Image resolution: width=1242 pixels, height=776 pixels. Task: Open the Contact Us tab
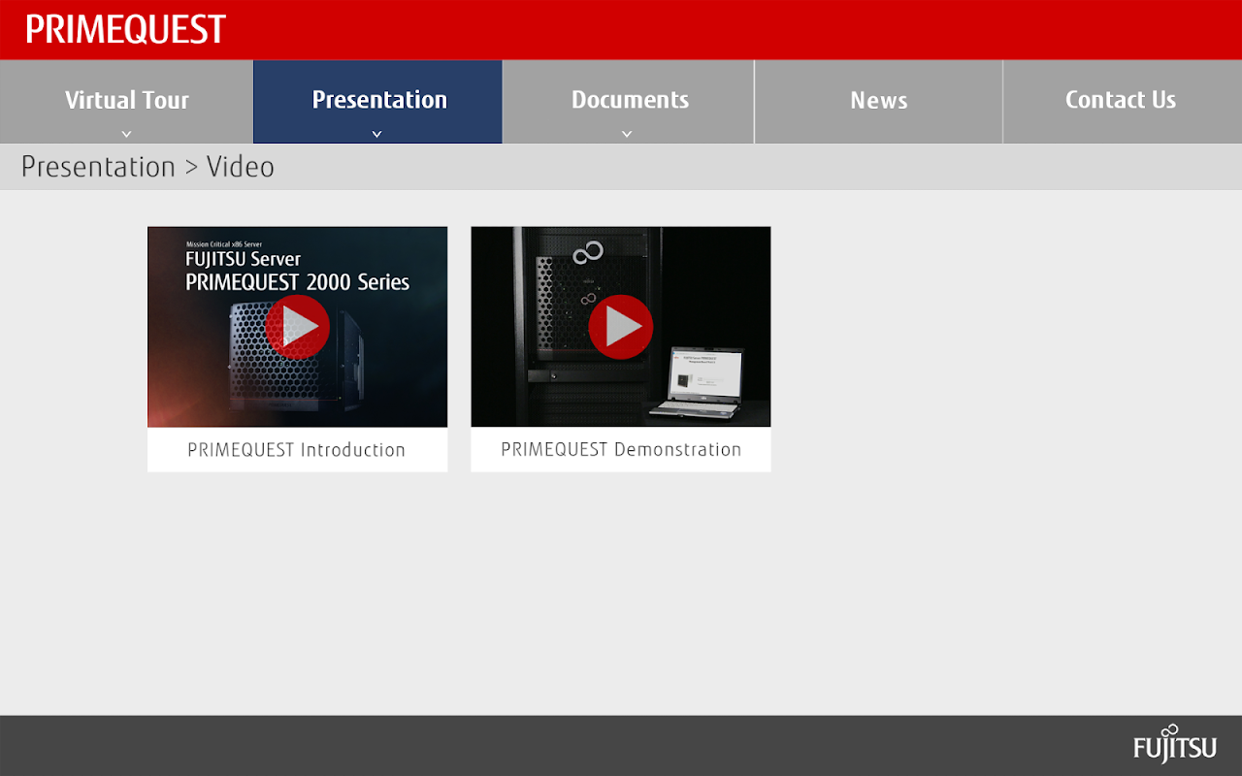click(x=1123, y=102)
